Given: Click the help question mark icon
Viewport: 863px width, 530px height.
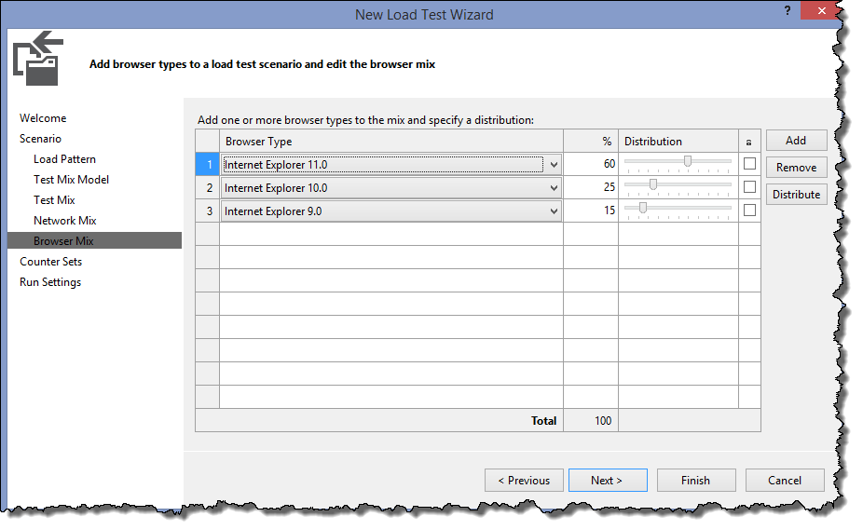Looking at the screenshot, I should (x=788, y=11).
